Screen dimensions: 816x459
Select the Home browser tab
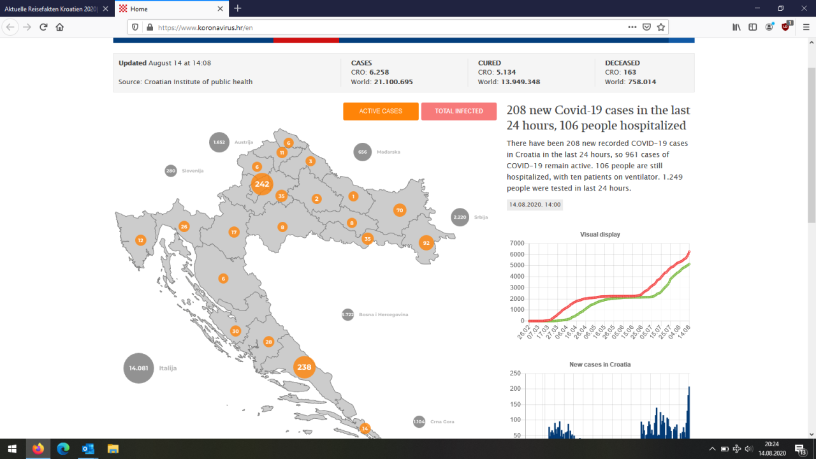pyautogui.click(x=171, y=9)
